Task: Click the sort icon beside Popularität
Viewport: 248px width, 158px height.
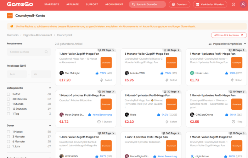Action: click(x=210, y=44)
